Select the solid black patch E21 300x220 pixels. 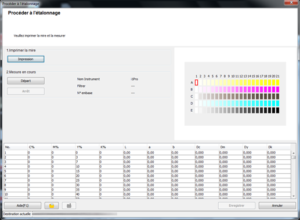pyautogui.click(x=277, y=110)
